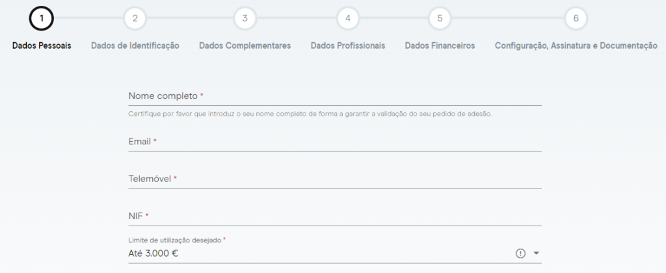Click the step 4 circle icon
666x273 pixels.
(x=348, y=18)
